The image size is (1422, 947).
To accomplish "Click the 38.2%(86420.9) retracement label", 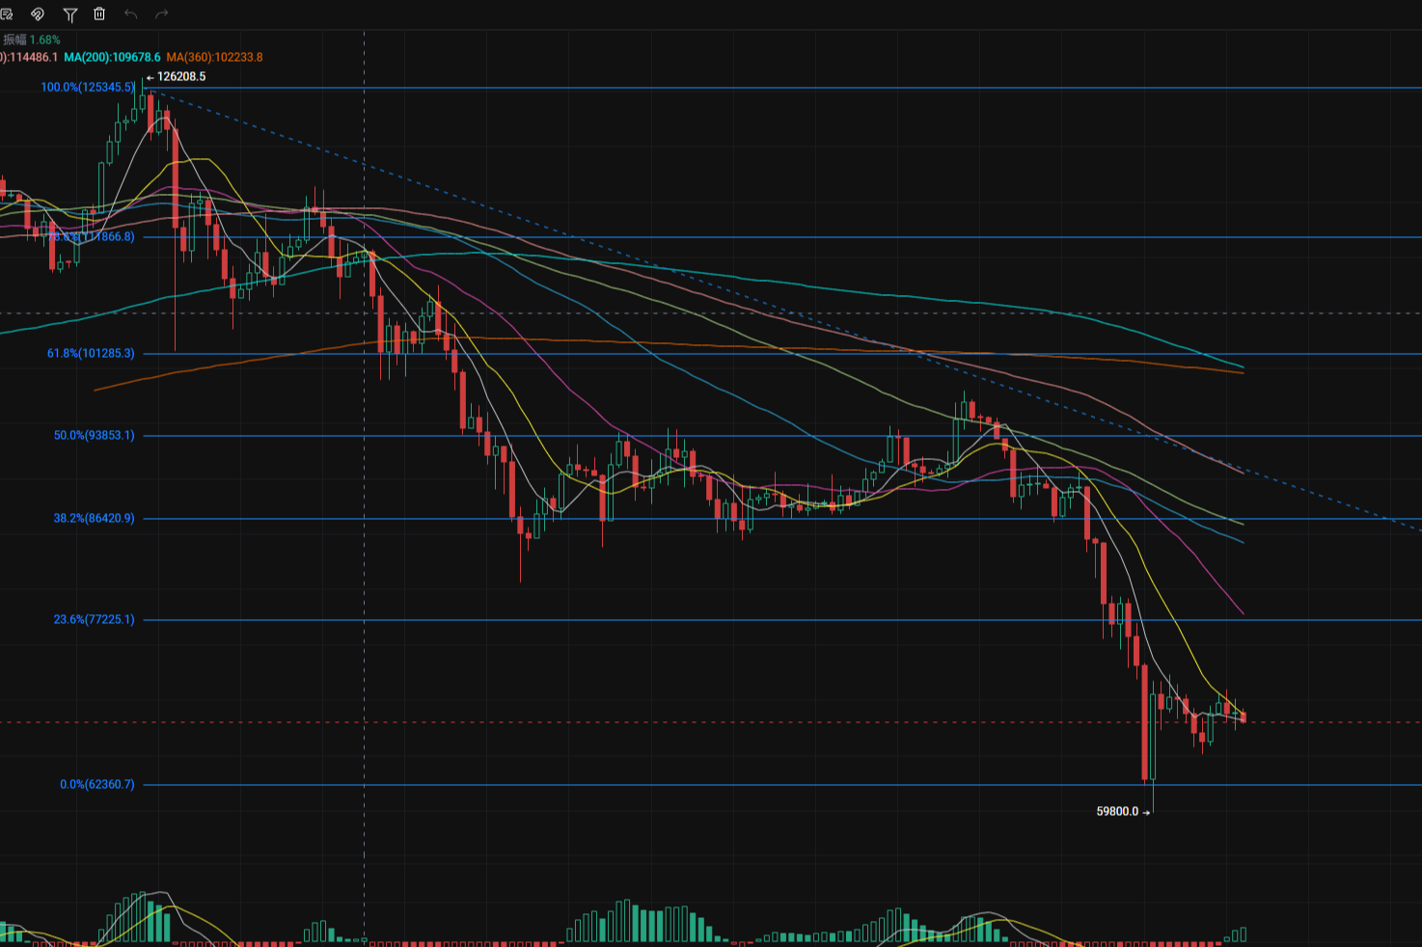I will pyautogui.click(x=94, y=519).
